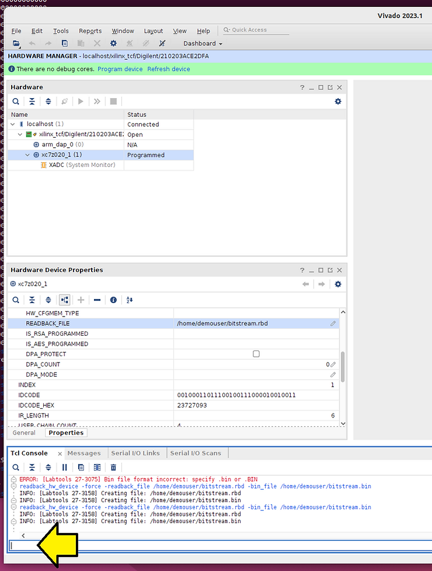Viewport: 432px width, 571px height.
Task: Float the Hardware panel
Action: pyautogui.click(x=330, y=88)
